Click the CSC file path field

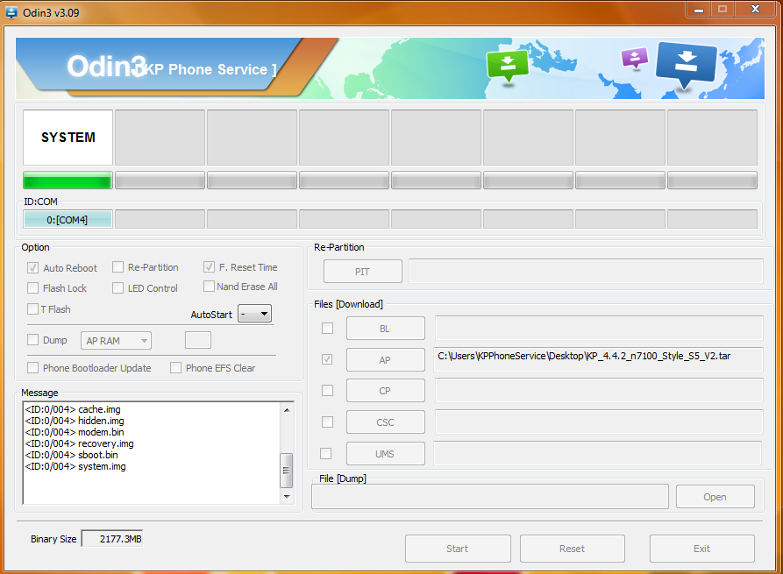[599, 422]
